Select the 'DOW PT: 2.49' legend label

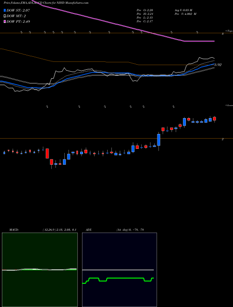click(x=18, y=21)
